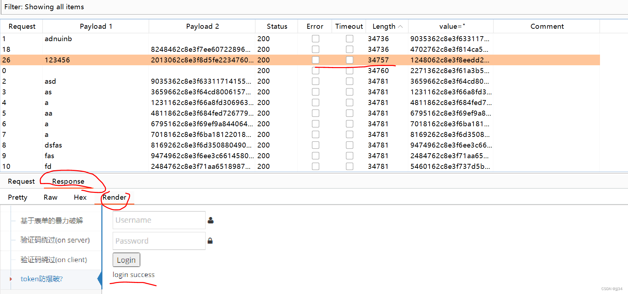Sort results by Status column header
628x294 pixels.
point(277,26)
